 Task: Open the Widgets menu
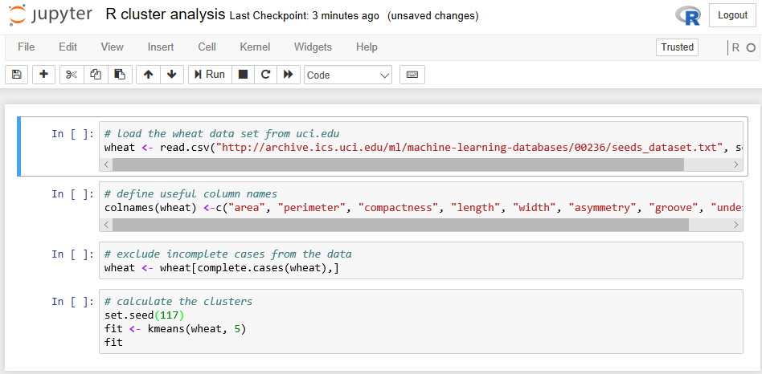coord(313,47)
